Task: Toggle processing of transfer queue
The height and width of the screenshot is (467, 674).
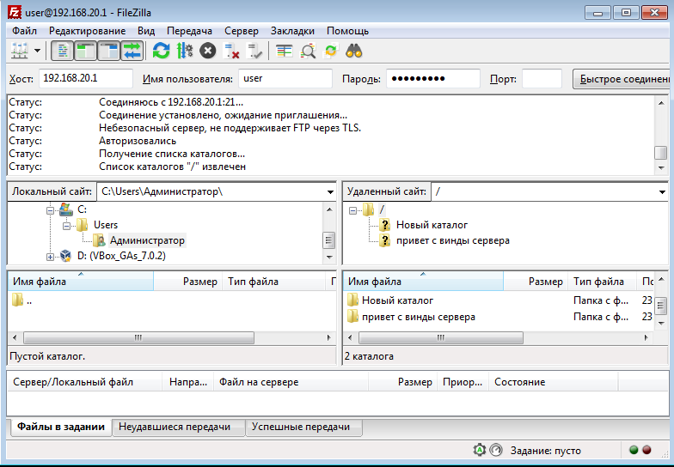Action: click(x=185, y=52)
